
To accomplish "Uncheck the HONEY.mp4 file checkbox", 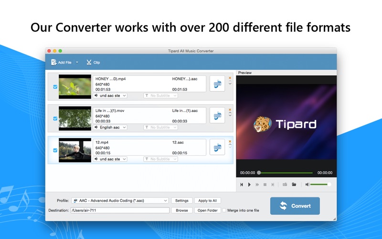I will tap(55, 87).
